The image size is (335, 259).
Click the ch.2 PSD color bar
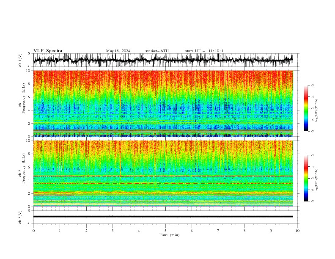(x=306, y=178)
